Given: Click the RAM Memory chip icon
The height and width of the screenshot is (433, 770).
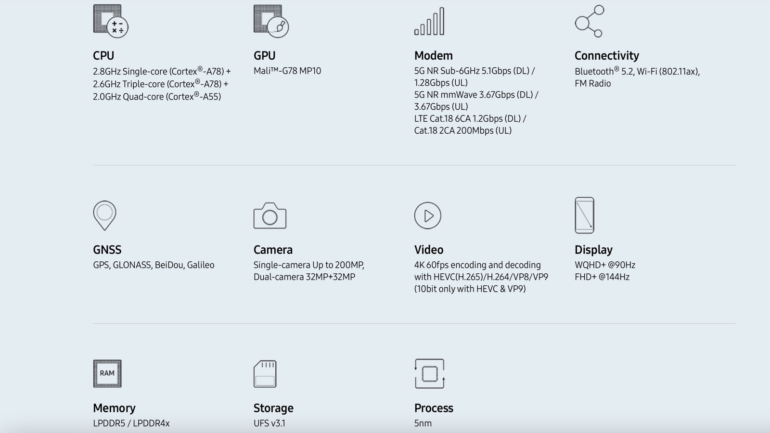Looking at the screenshot, I should tap(107, 373).
